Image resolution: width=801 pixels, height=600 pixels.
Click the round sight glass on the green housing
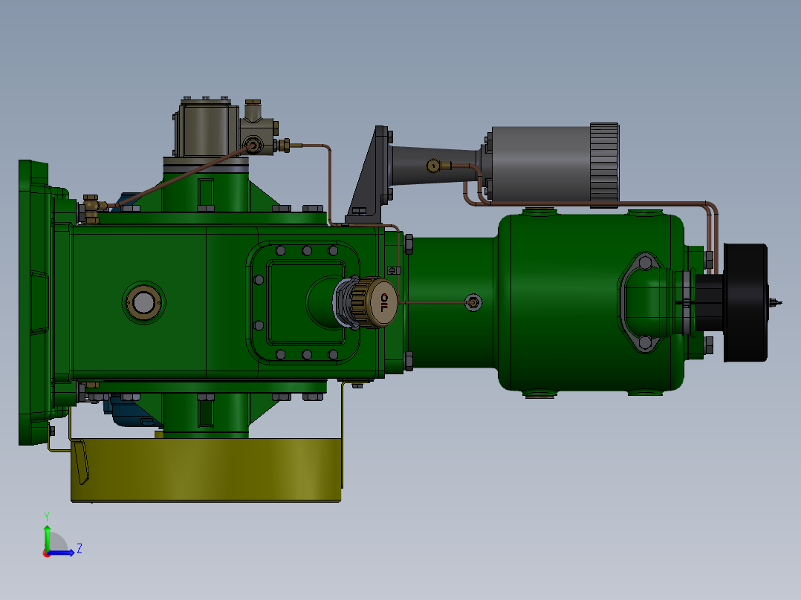(143, 302)
